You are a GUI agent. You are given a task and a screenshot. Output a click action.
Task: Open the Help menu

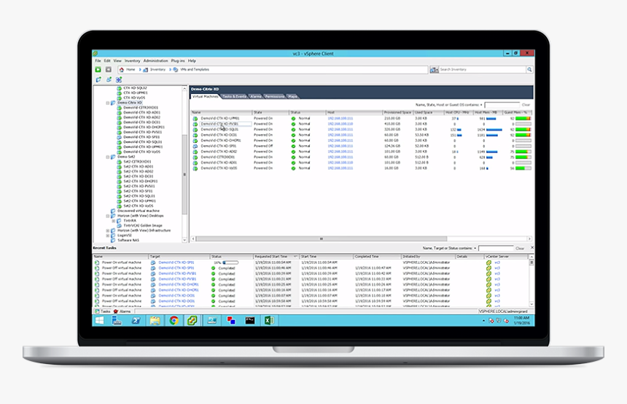pyautogui.click(x=192, y=61)
